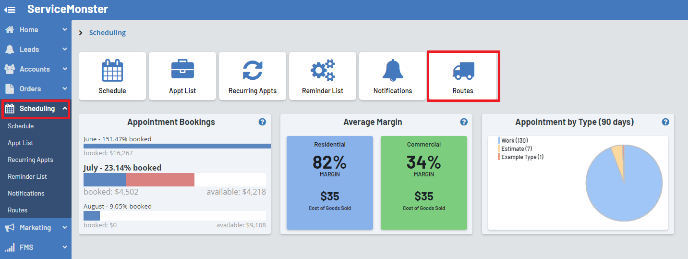688x259 pixels.
Task: Open the Schedule calendar icon tile
Action: tap(112, 71)
